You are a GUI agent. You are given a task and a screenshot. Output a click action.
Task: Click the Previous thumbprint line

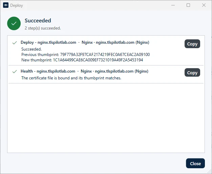pyautogui.click(x=85, y=55)
